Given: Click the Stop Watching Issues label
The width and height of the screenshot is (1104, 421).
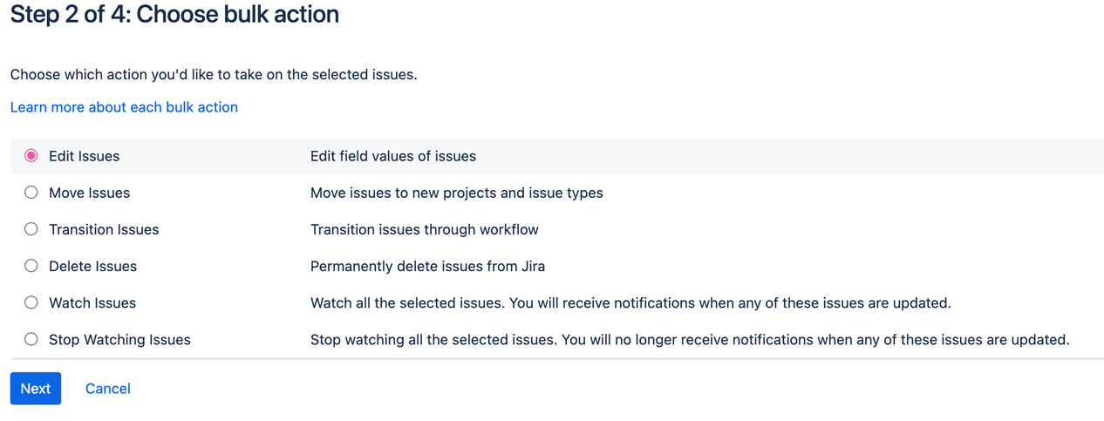Looking at the screenshot, I should click(x=119, y=339).
